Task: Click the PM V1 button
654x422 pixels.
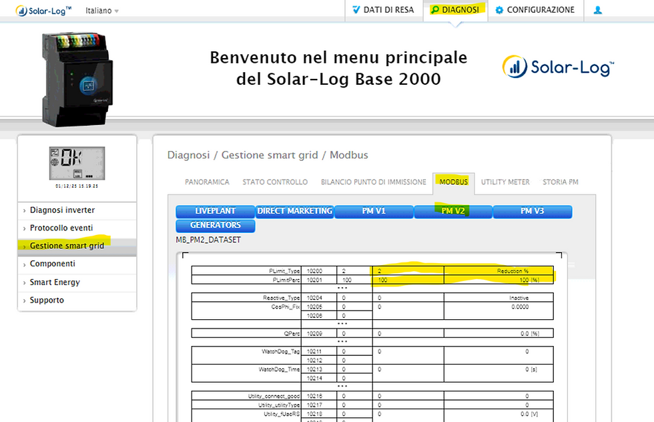Action: (374, 211)
